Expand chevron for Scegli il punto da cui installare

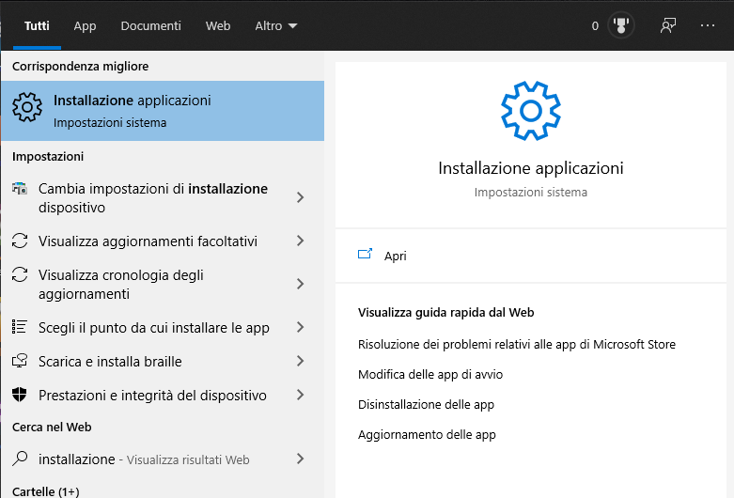pos(300,327)
